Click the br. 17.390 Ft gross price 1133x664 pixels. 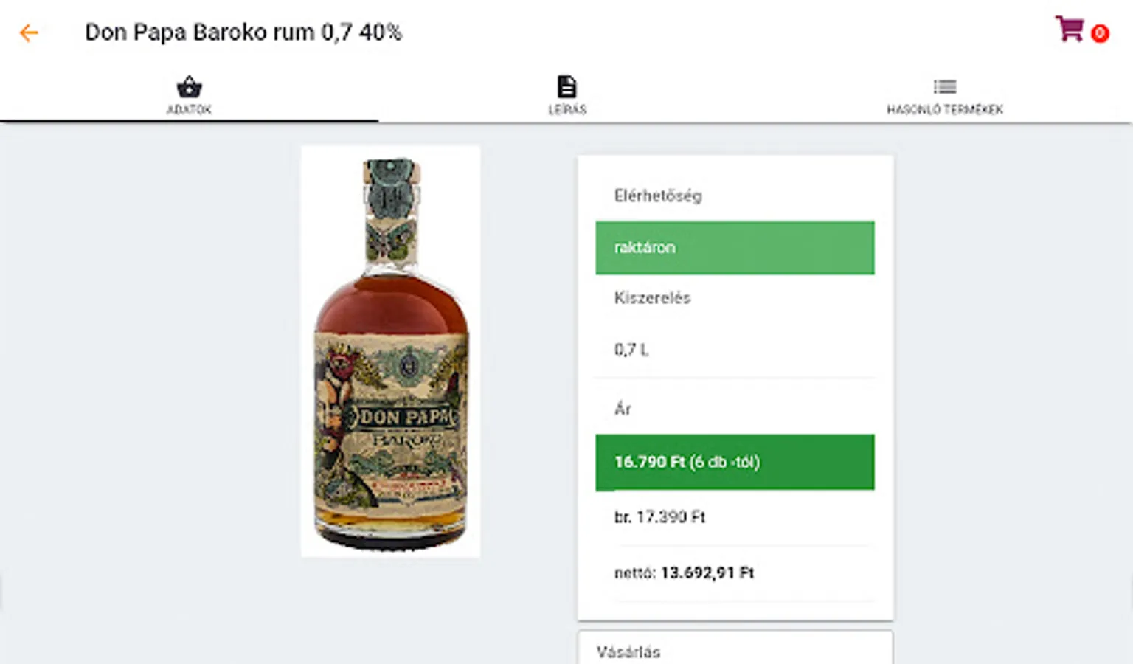click(x=659, y=517)
